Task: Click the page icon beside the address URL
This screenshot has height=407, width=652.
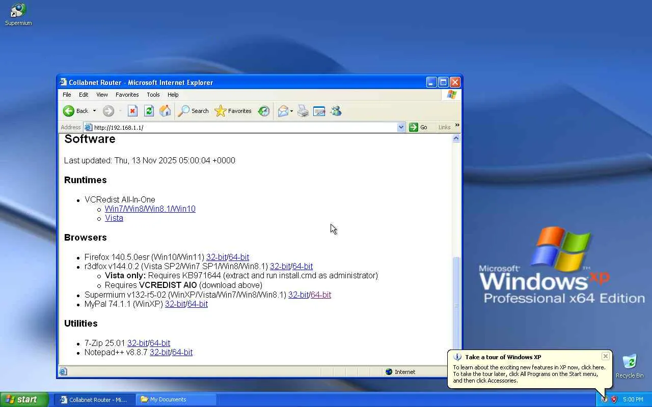Action: (x=89, y=127)
